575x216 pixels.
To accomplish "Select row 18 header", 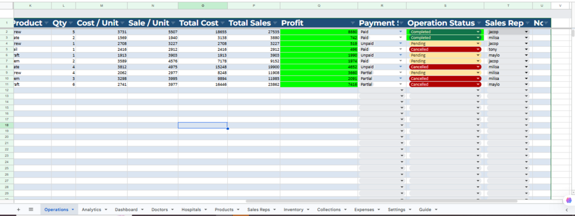I will click(x=7, y=125).
